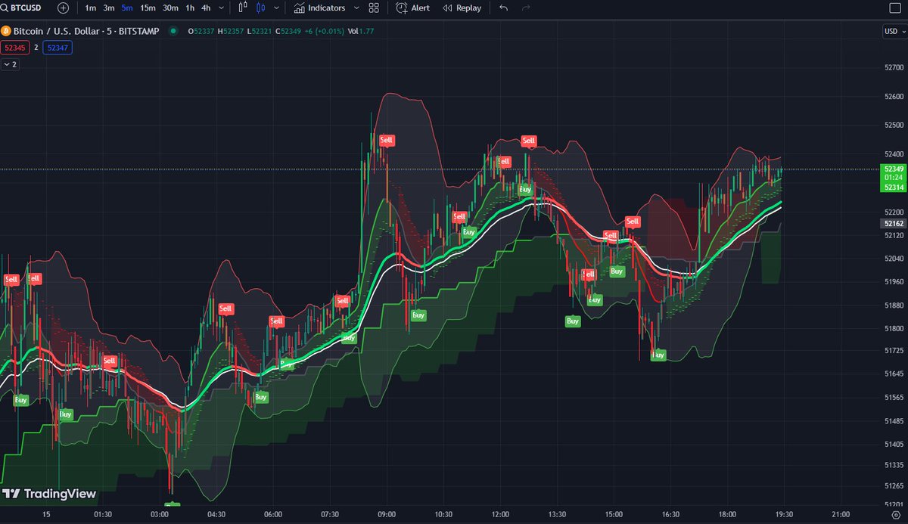Choose the 1h timeframe
The width and height of the screenshot is (908, 524).
click(190, 8)
